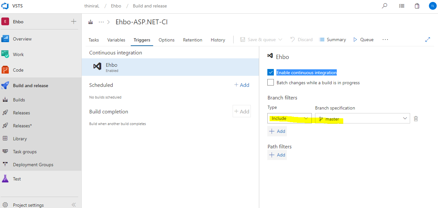Expand the Save & queue dropdown arrow

click(280, 40)
